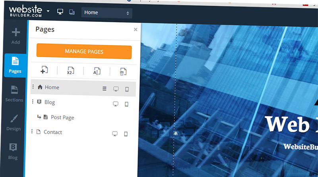This screenshot has width=318, height=177.
Task: Open the Home page selector dropdown
Action: 107,13
